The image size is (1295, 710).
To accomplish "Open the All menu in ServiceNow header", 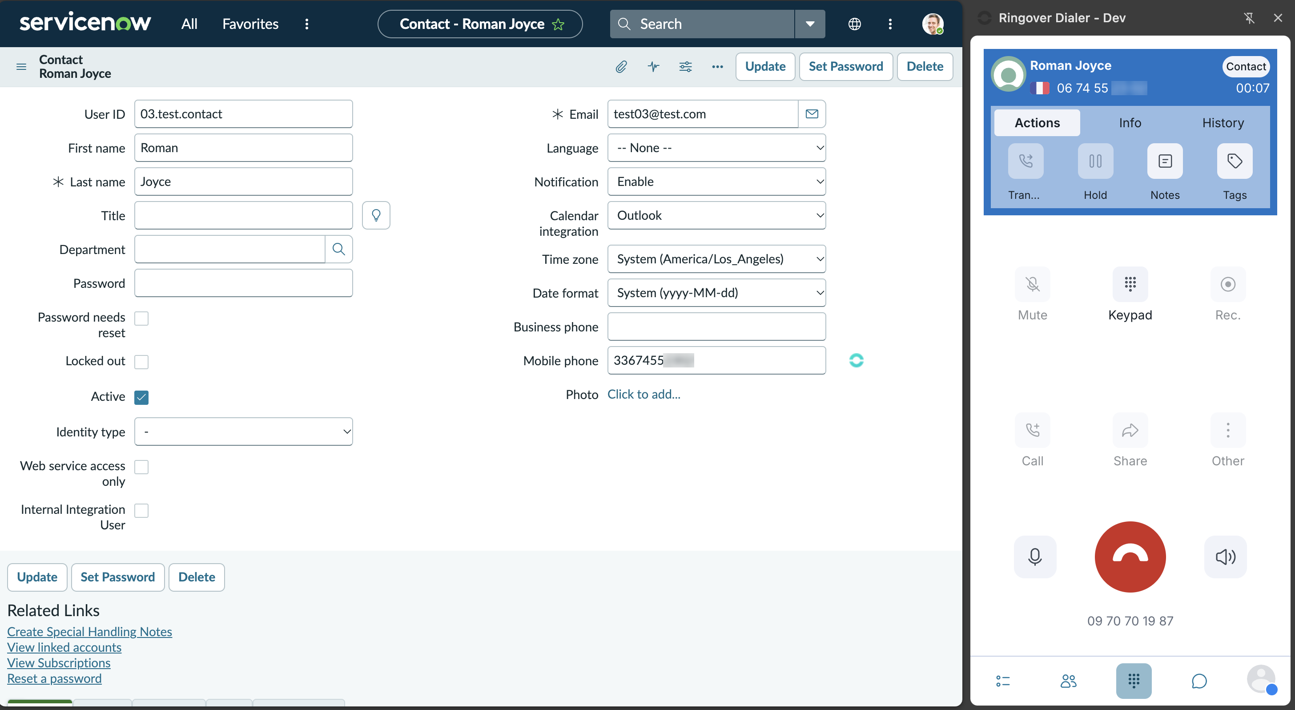I will (189, 24).
